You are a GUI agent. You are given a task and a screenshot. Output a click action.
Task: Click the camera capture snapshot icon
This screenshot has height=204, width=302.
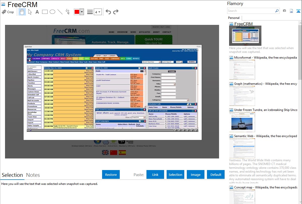[284, 11]
